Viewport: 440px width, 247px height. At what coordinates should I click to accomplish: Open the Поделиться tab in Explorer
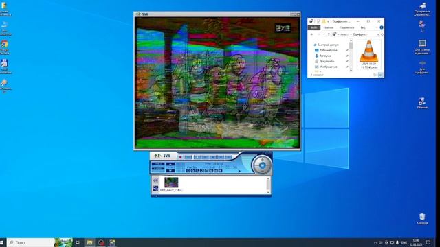[x=346, y=27]
